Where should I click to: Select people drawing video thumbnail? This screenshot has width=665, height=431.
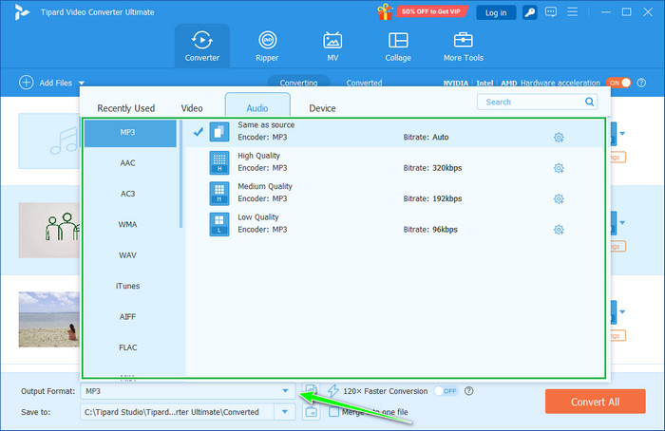(48, 230)
